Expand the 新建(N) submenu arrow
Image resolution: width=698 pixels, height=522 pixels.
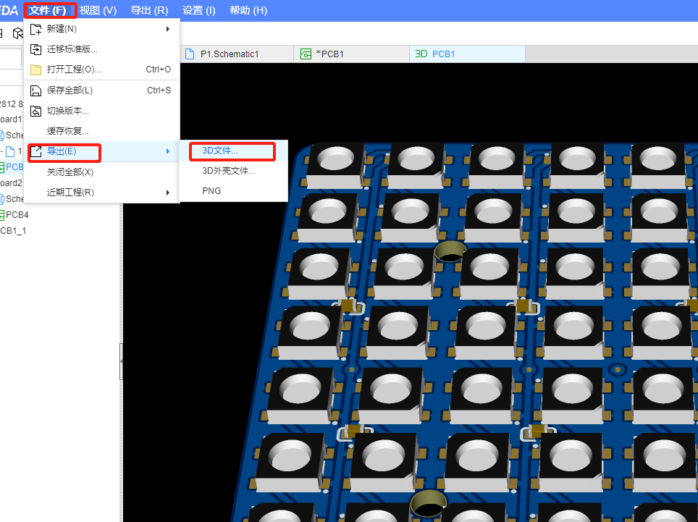pyautogui.click(x=168, y=29)
